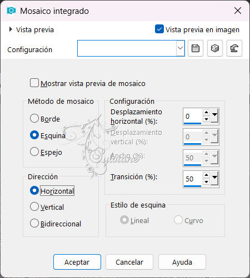Open Desplazamiento horizontal slider dropdown arrow

click(x=214, y=115)
